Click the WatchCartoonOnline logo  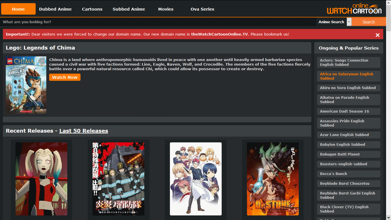pyautogui.click(x=354, y=9)
